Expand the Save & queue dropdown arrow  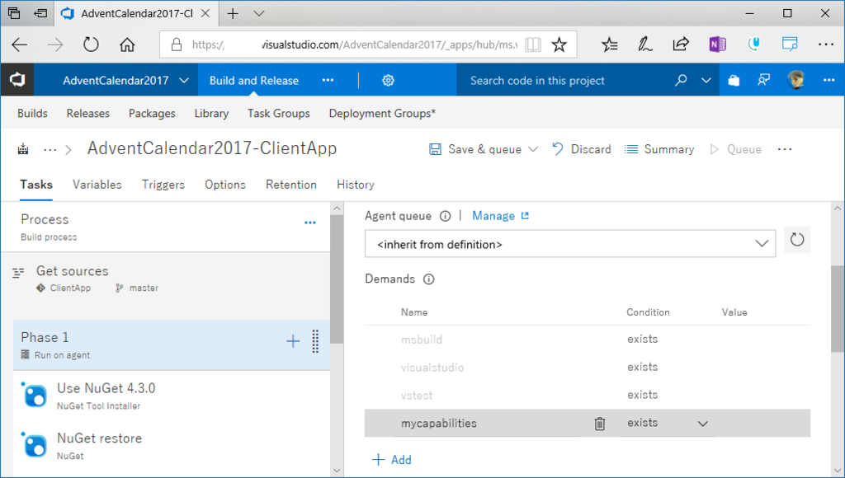coord(533,149)
